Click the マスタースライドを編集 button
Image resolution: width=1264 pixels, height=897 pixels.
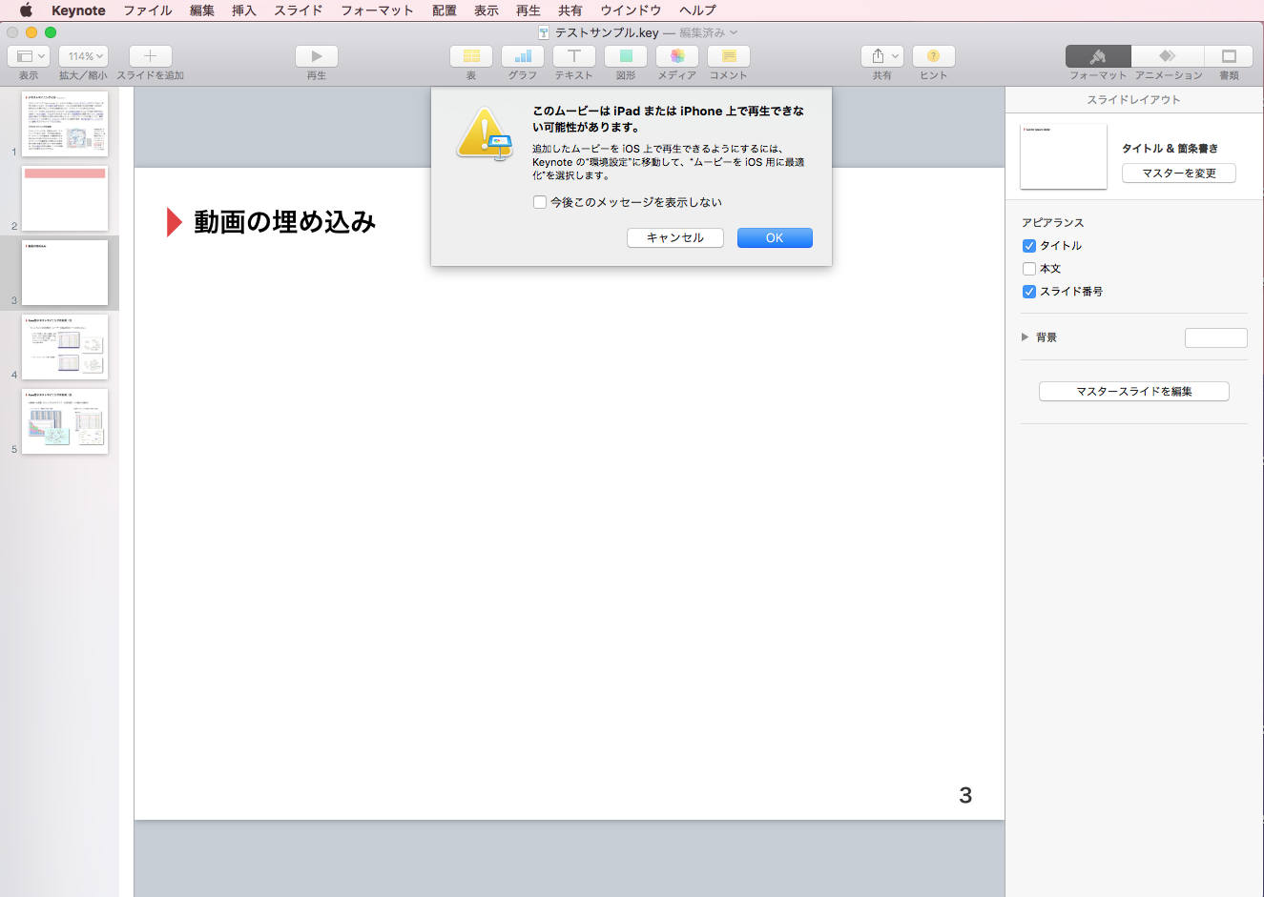tap(1133, 392)
